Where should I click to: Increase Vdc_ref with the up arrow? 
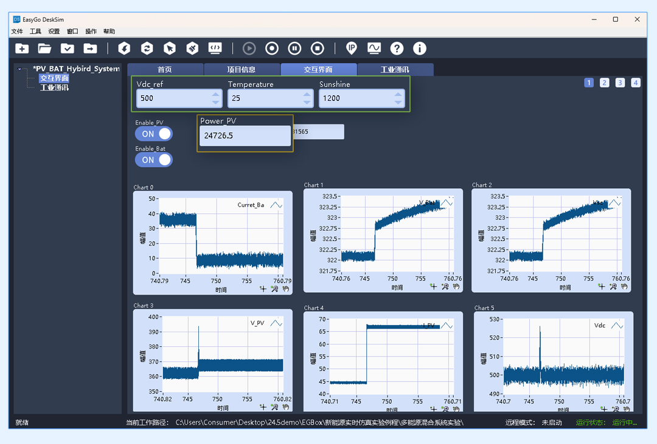tap(215, 95)
